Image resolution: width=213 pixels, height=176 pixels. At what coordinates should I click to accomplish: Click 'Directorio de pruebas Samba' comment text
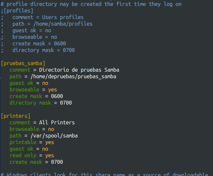pyautogui.click(x=79, y=70)
